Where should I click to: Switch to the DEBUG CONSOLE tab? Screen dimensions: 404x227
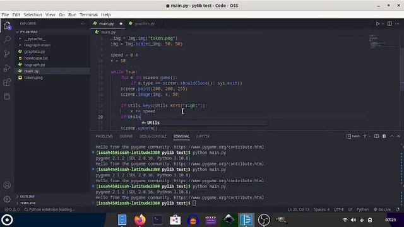(153, 136)
